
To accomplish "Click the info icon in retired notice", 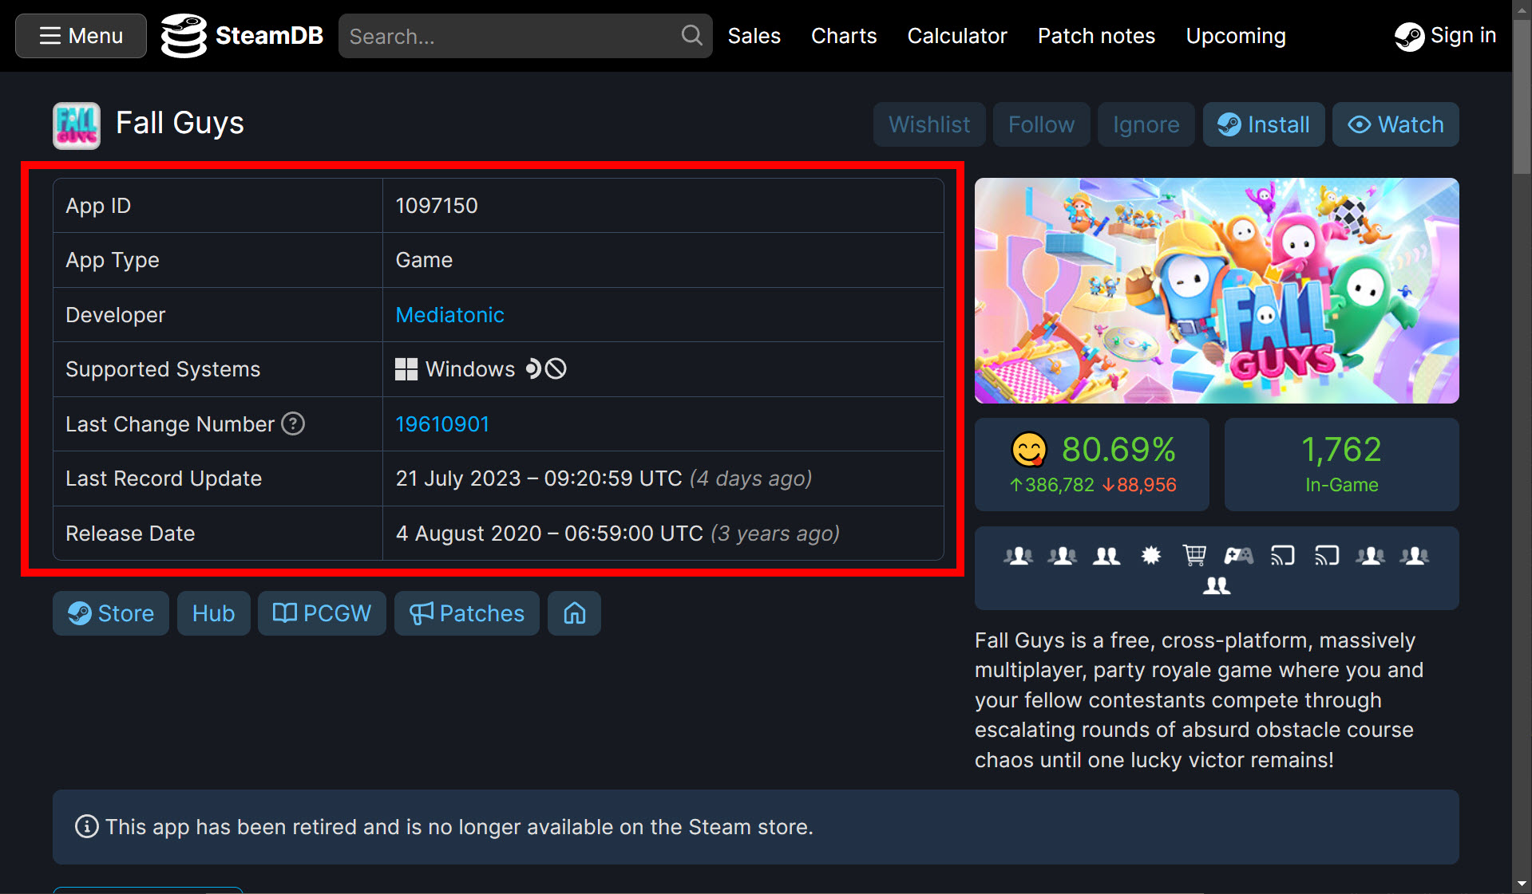I will (87, 827).
